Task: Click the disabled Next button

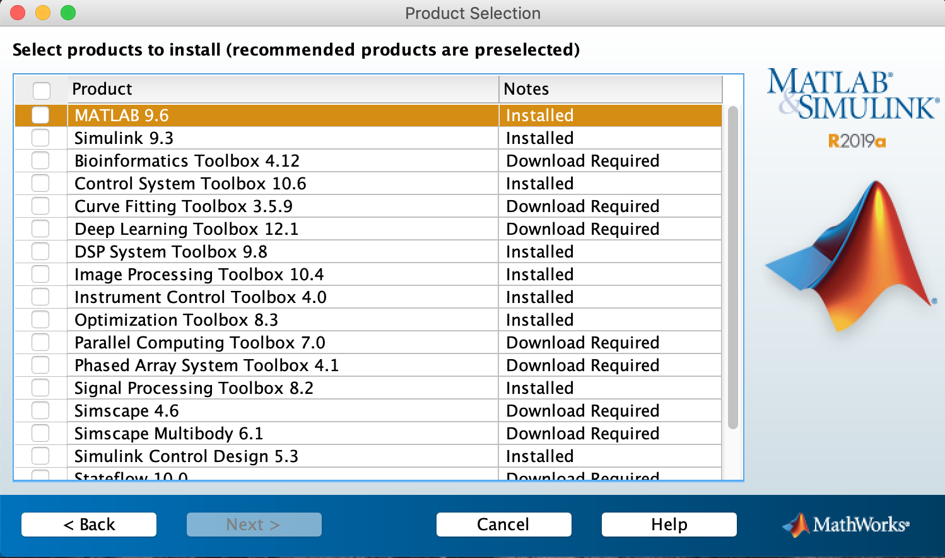Action: [254, 525]
